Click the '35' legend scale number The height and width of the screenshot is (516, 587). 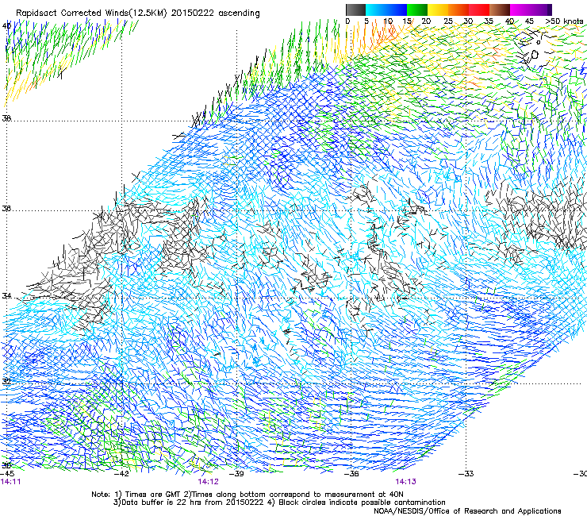489,21
